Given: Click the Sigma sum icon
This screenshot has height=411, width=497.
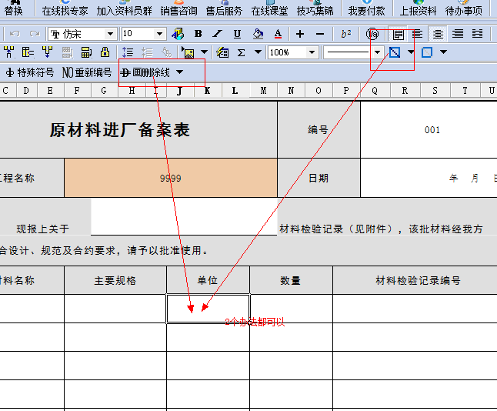Looking at the screenshot, I should click(x=241, y=52).
